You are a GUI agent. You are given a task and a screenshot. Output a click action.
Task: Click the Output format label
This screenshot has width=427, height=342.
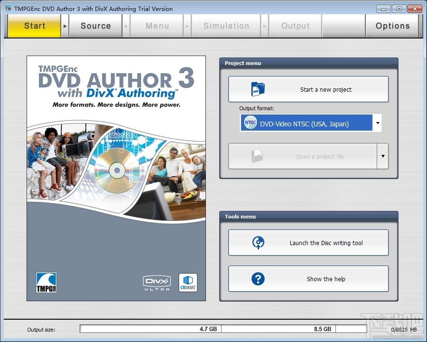(x=257, y=108)
